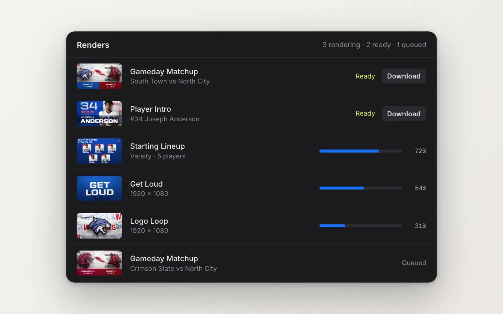503x314 pixels.
Task: Click the 54% progress value
Action: (420, 188)
